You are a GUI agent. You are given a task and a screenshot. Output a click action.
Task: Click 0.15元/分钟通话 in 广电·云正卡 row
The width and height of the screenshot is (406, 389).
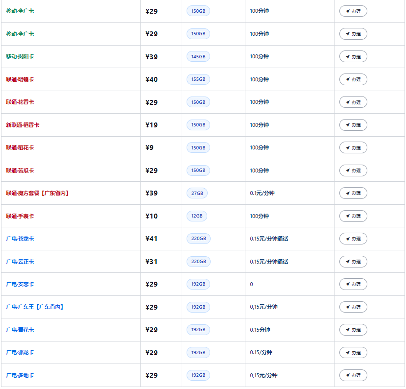click(269, 262)
